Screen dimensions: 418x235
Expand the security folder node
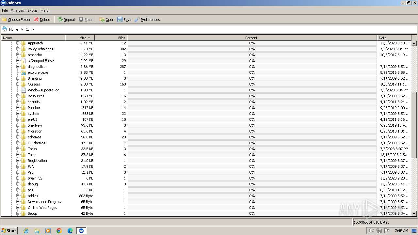click(x=18, y=102)
